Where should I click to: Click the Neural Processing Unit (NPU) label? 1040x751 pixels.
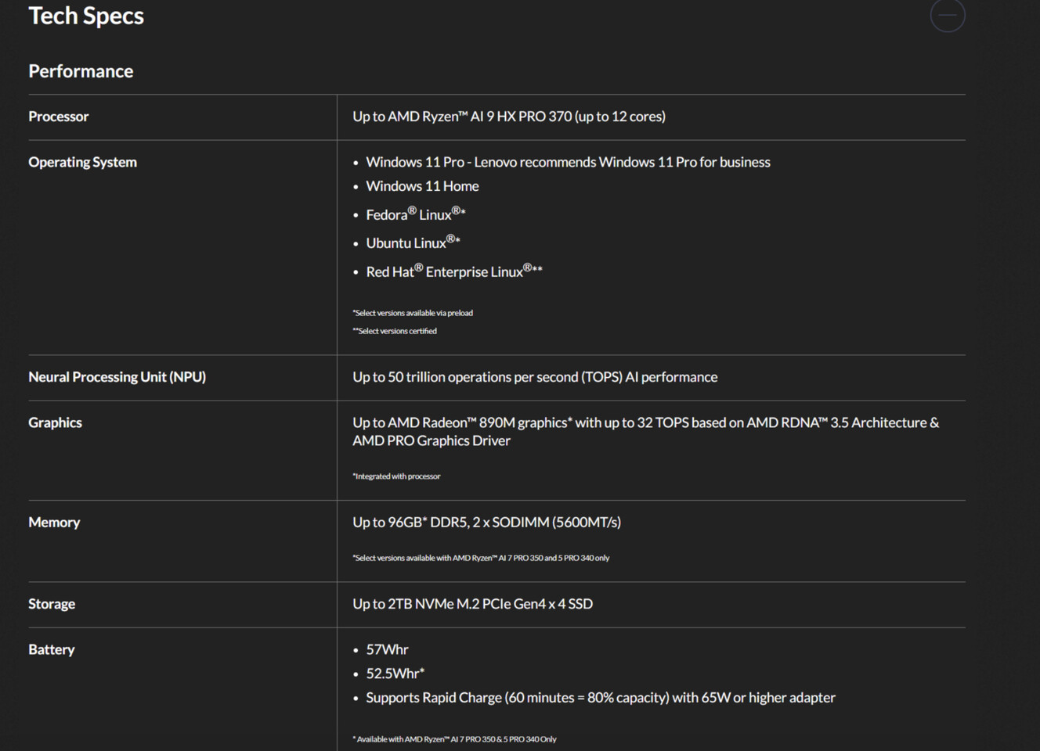pyautogui.click(x=117, y=377)
